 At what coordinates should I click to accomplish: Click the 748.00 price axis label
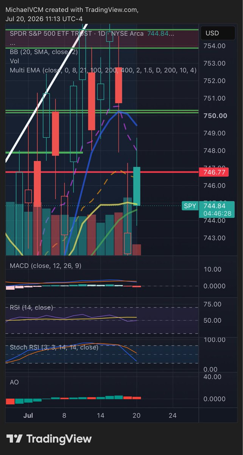click(x=214, y=151)
